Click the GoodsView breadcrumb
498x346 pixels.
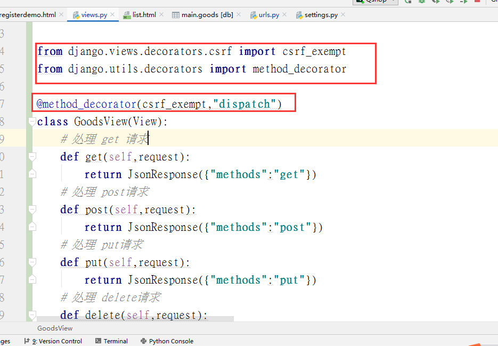pos(55,328)
